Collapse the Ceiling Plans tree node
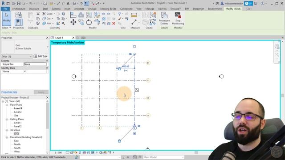Viewport: 285px width, 160px height. coord(7,119)
